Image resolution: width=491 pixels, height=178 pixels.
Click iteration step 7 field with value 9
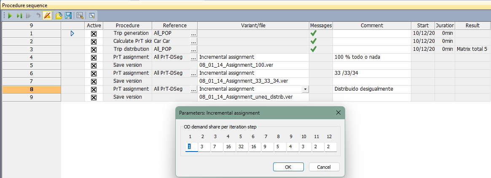point(267,147)
